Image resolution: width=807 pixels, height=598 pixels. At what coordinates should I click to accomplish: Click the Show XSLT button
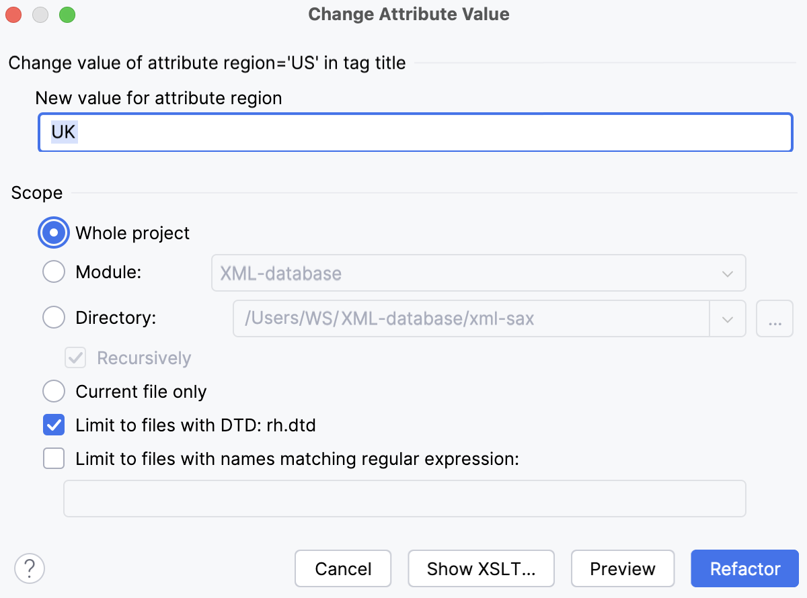point(481,568)
